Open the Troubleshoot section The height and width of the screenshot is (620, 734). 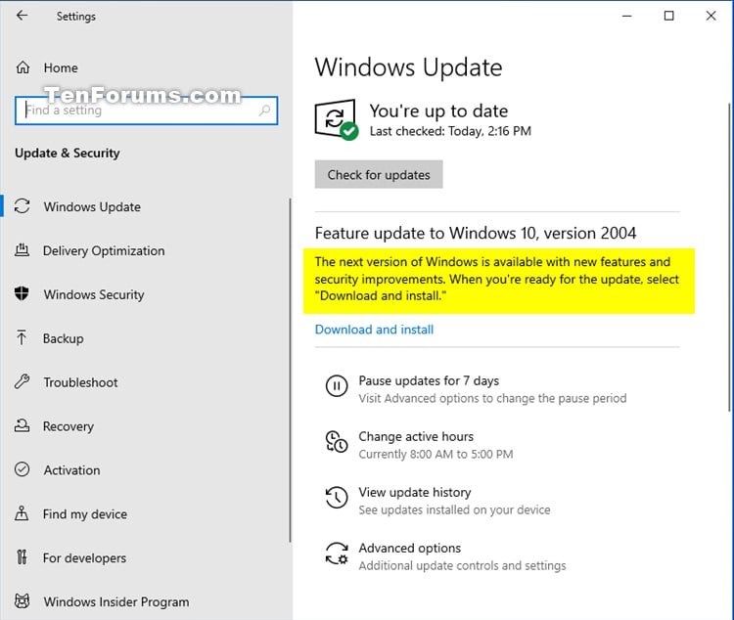click(80, 382)
